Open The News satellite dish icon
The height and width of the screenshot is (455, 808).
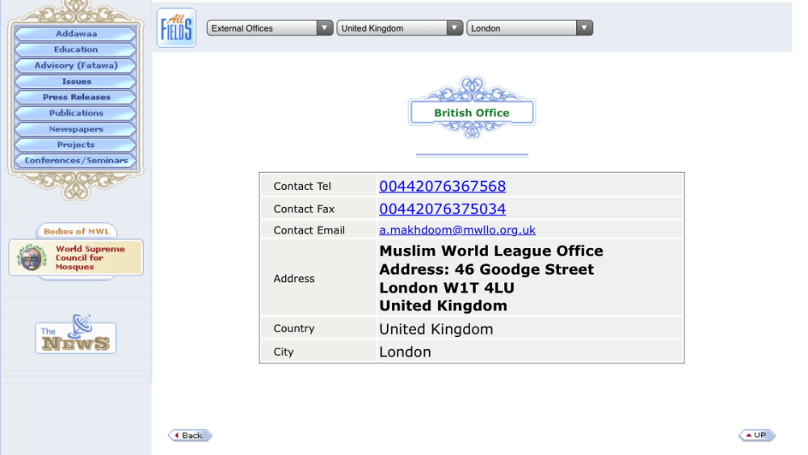coord(76,334)
